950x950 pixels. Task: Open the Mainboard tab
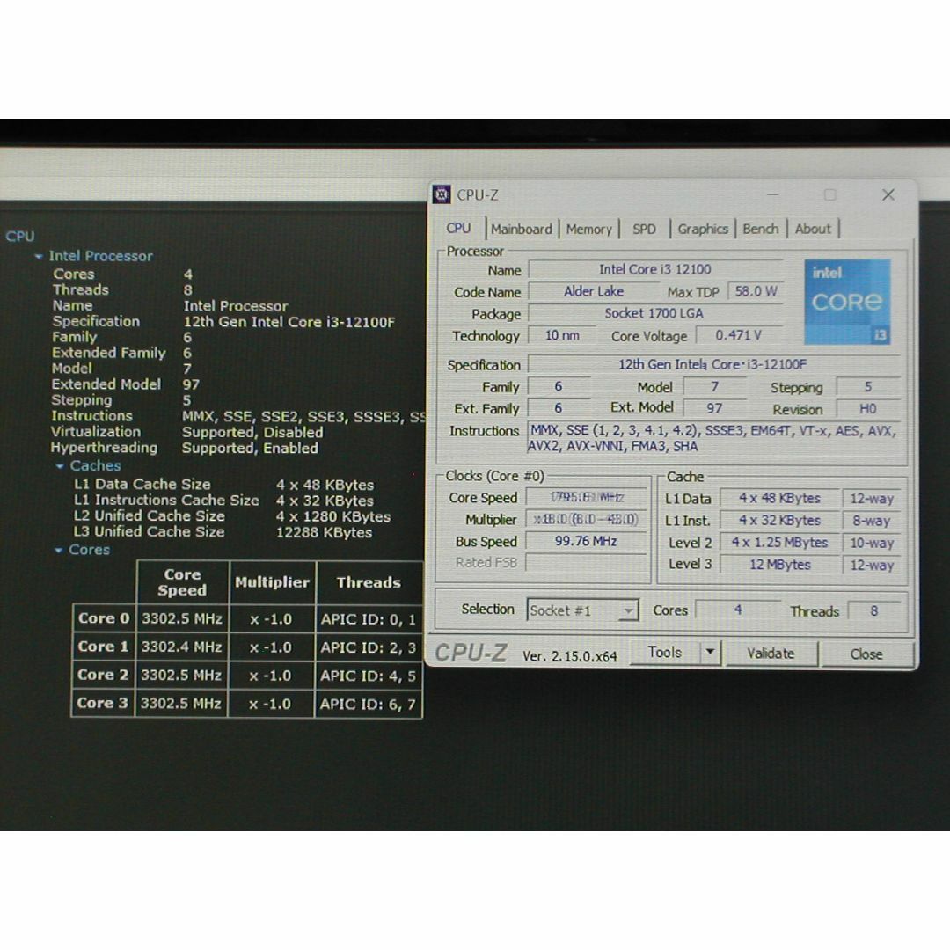pos(521,229)
